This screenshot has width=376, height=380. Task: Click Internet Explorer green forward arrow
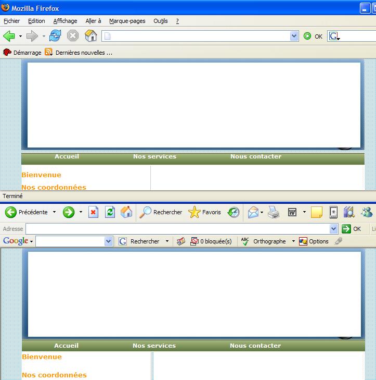[x=69, y=212]
